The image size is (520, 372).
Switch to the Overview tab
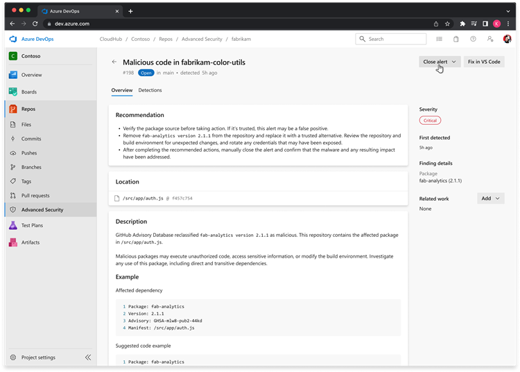(x=122, y=90)
